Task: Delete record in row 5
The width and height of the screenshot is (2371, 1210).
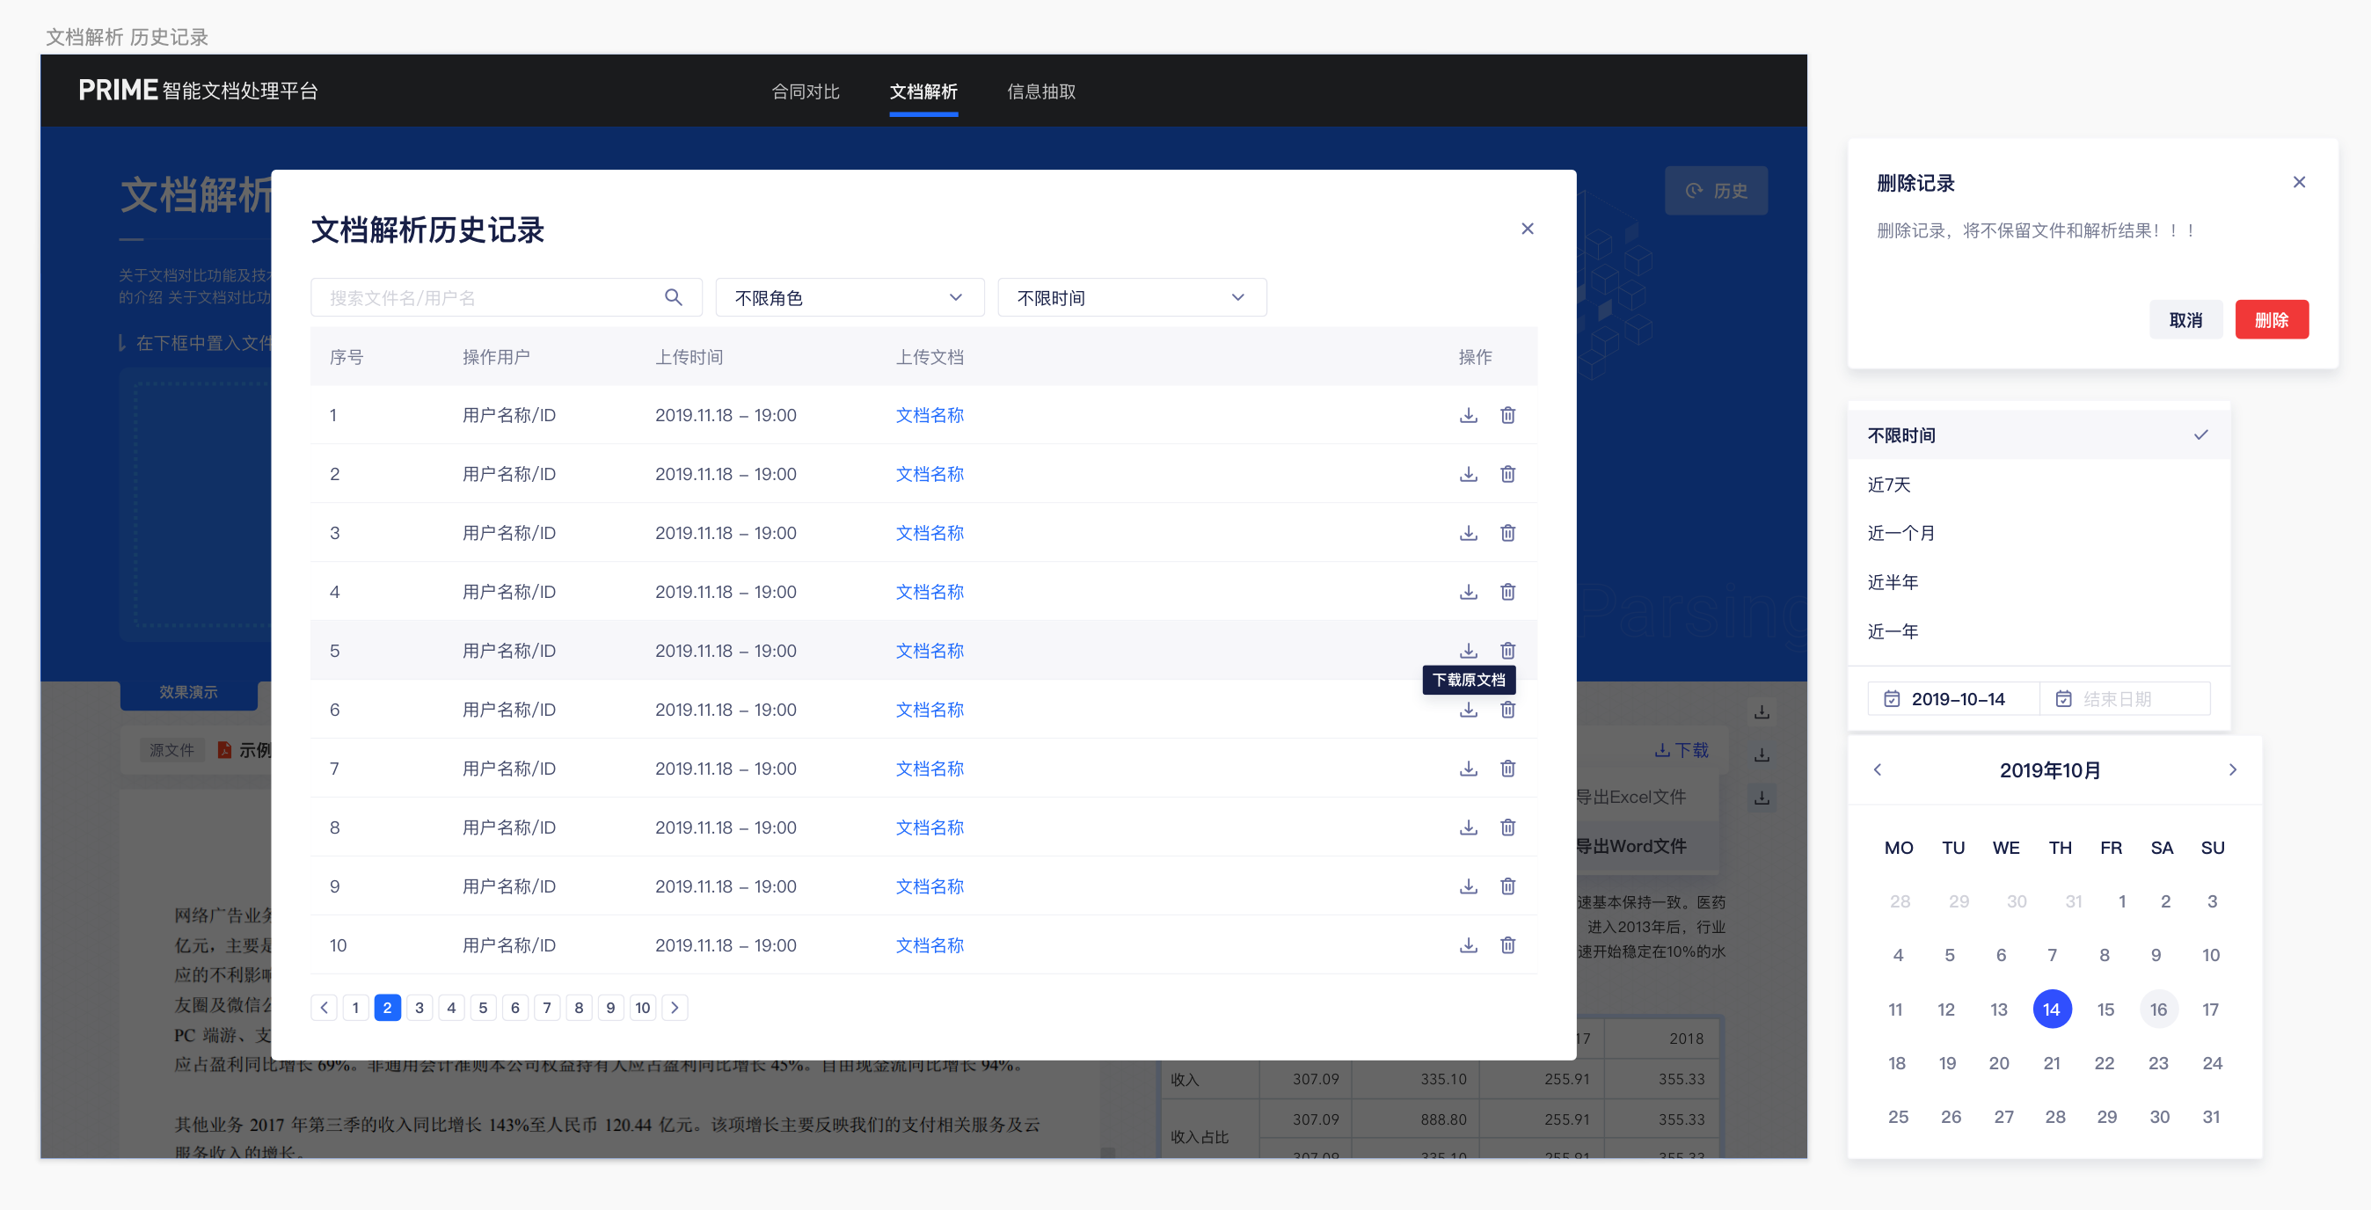Action: coord(1507,651)
